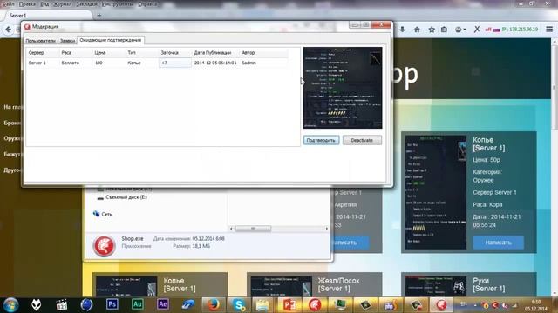Image resolution: width=558 pixels, height=313 pixels.
Task: Open the 321 clapperboard player taskbar icon
Action: 62,305
